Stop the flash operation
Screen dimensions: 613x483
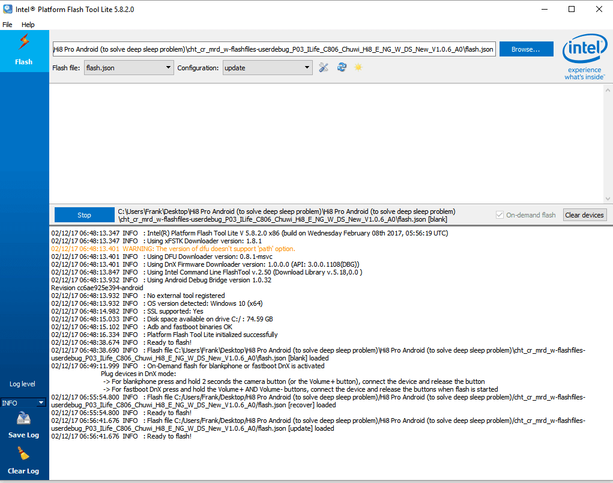(84, 214)
